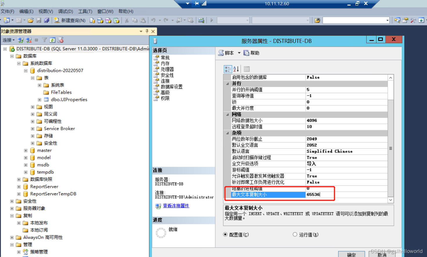Expand the master database node

click(26, 150)
